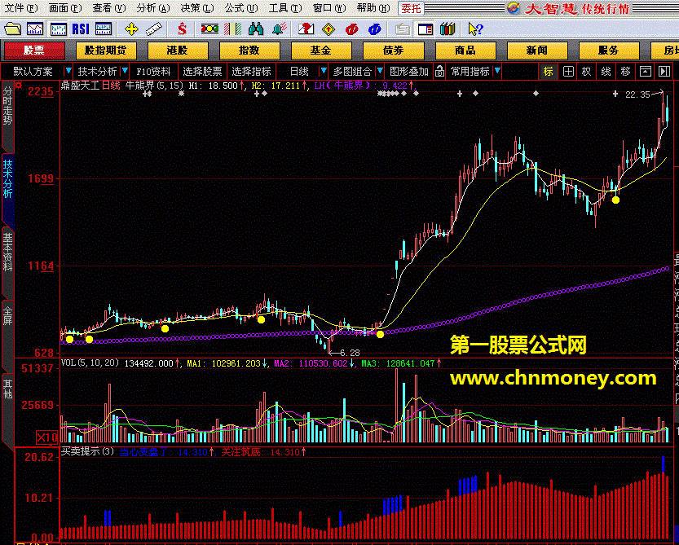Expand the 技术分析 dropdown arrow
679x545 pixels.
(125, 71)
